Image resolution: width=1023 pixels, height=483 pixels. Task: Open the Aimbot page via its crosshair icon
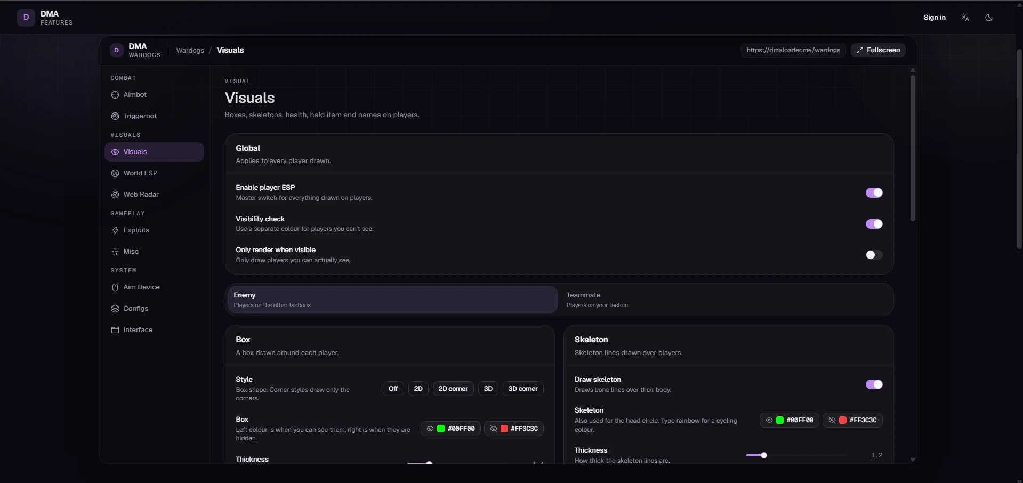pos(115,95)
